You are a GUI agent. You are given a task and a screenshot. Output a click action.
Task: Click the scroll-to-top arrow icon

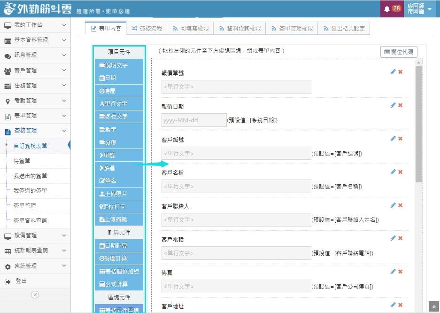(x=434, y=306)
